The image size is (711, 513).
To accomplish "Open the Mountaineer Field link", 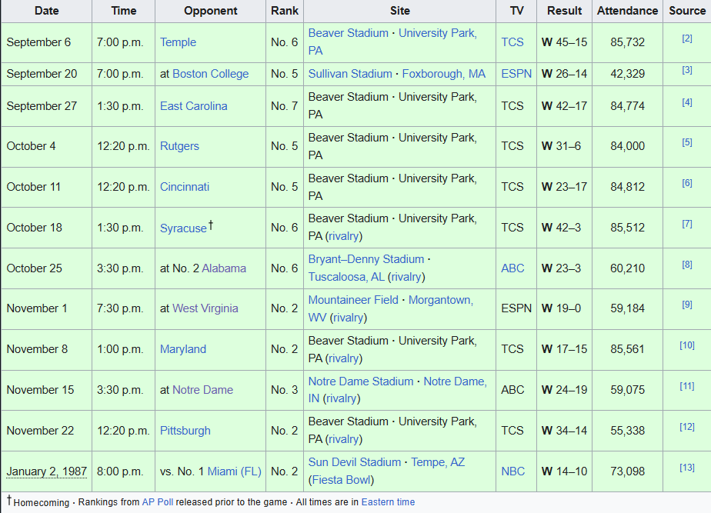I will (353, 300).
